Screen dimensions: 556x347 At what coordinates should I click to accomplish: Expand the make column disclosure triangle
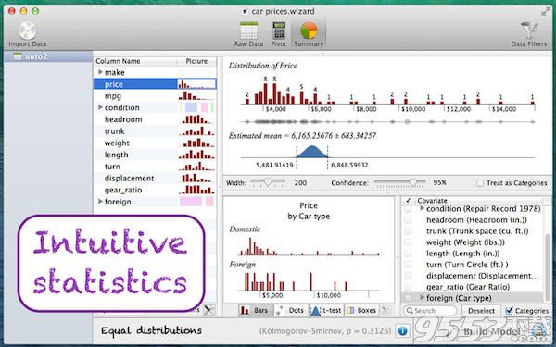click(x=100, y=72)
